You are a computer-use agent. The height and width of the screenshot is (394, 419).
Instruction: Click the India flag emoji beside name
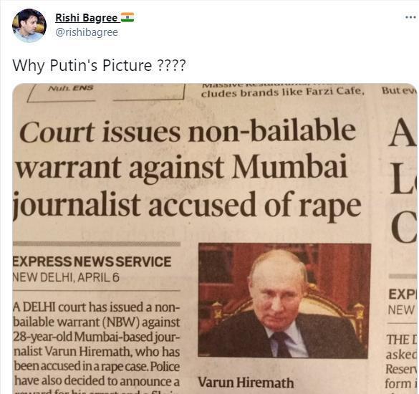click(x=127, y=17)
